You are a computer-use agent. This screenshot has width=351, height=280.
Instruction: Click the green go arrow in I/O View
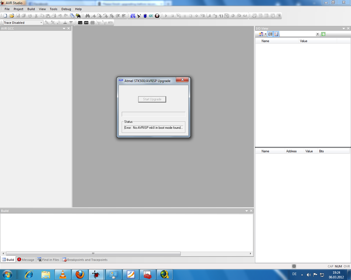pos(323,34)
